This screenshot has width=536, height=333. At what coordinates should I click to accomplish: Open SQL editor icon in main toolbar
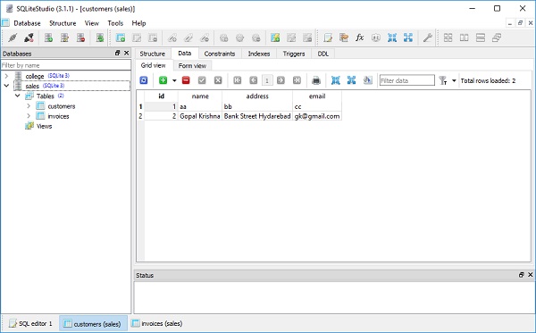pyautogui.click(x=328, y=37)
